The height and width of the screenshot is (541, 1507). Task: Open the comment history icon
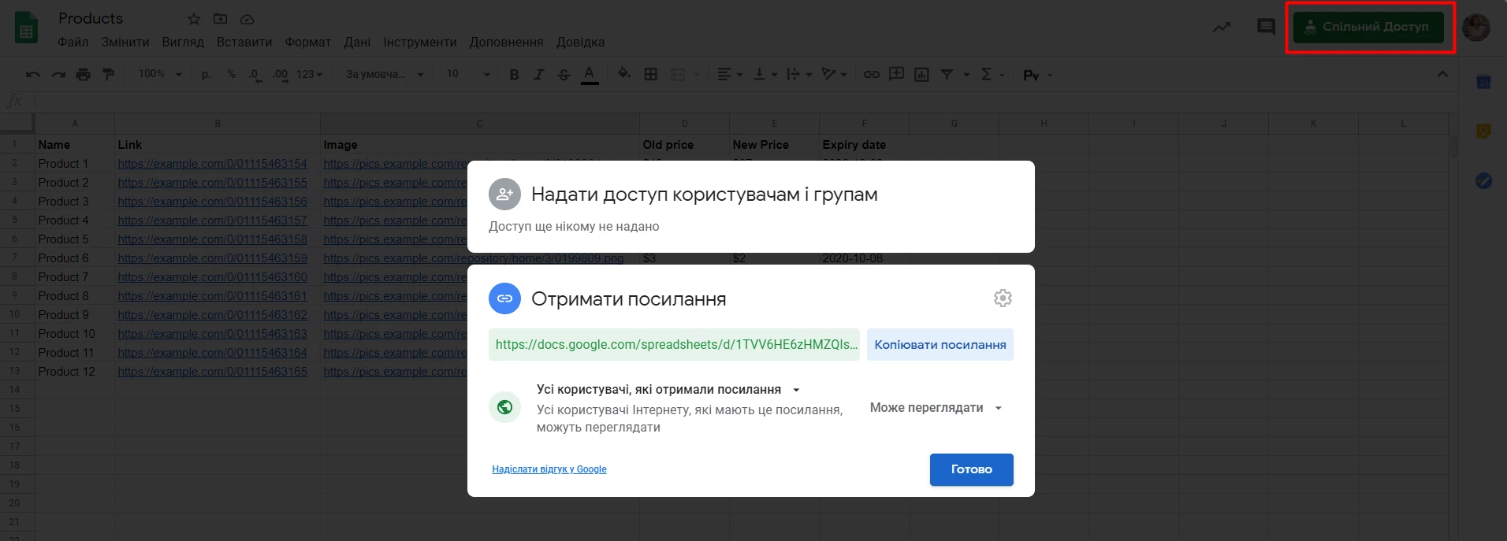pos(1266,28)
